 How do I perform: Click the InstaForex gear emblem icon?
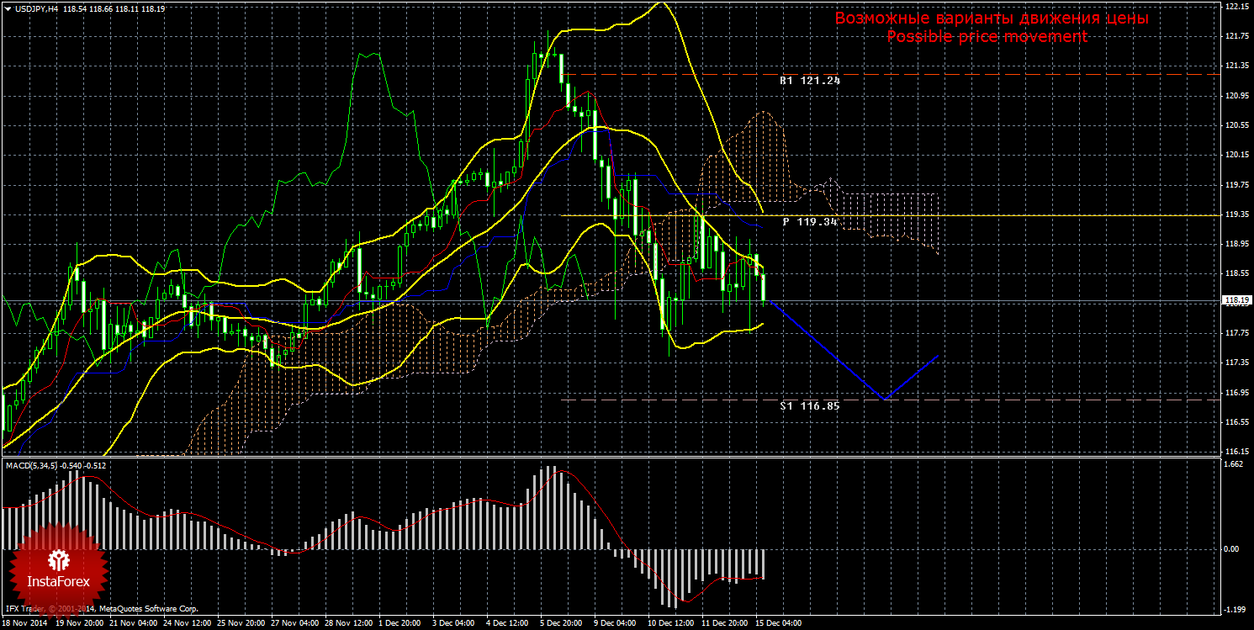click(59, 559)
